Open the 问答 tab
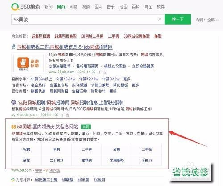 (74, 7)
